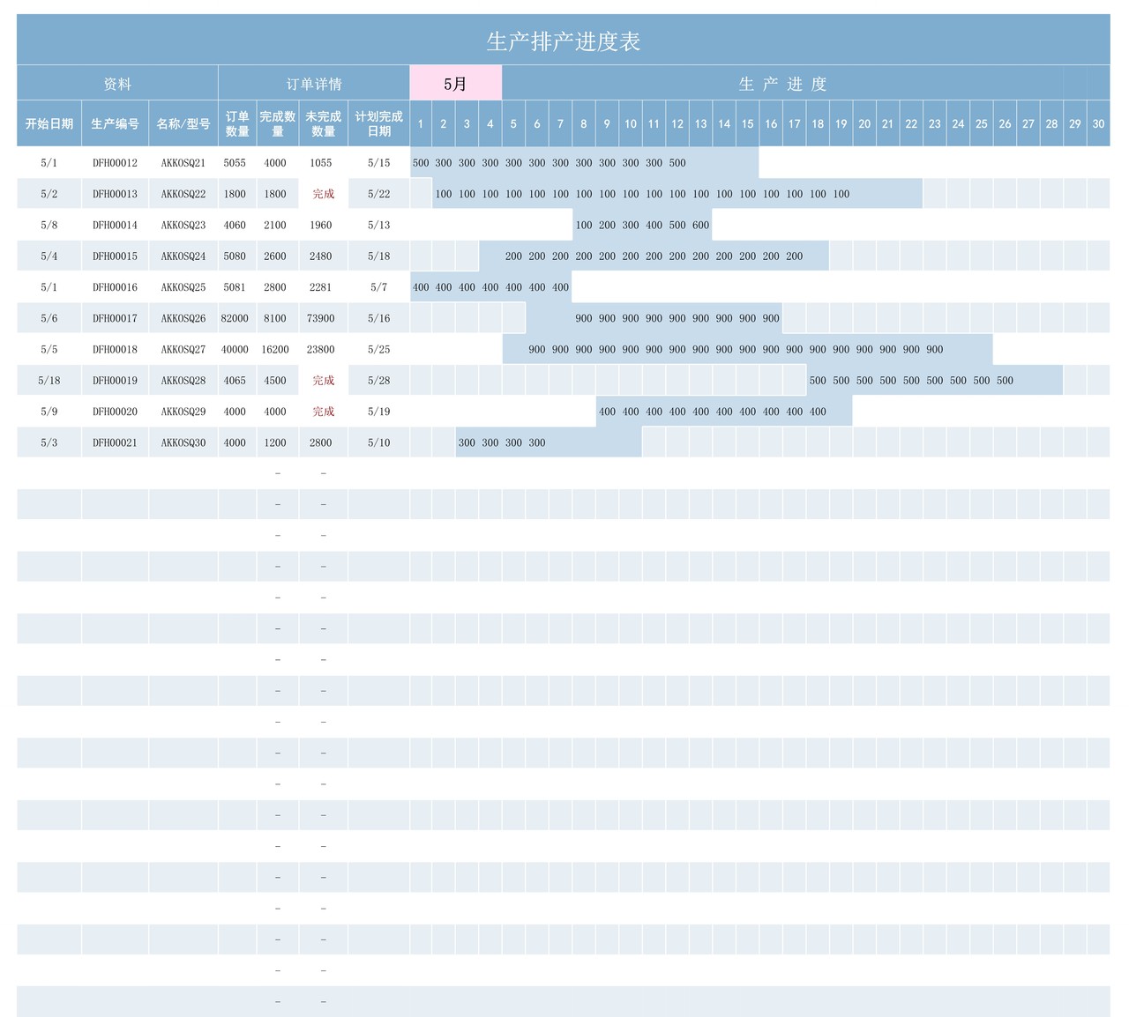Select the 未完成数量 column header
The image size is (1129, 1017).
click(323, 123)
